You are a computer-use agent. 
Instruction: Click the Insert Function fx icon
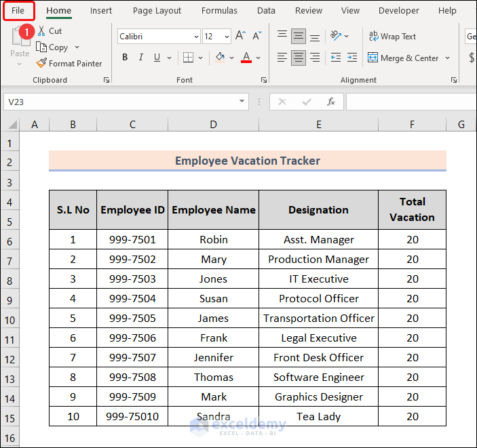pyautogui.click(x=331, y=102)
